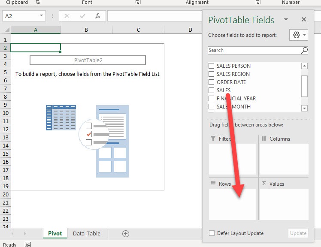Screen dimensions: 321x247
Task: Click into the formula bar input
Action: [154, 16]
